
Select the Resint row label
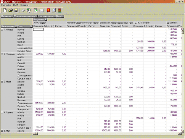coord(25,45)
